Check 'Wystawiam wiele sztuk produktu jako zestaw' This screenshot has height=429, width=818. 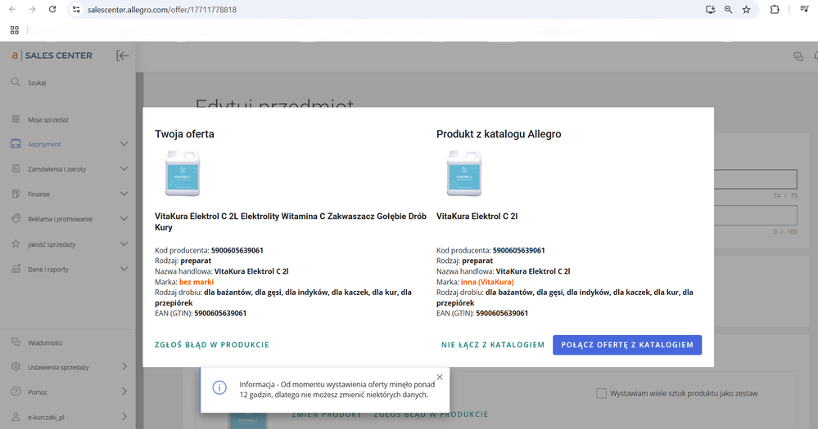tap(602, 393)
